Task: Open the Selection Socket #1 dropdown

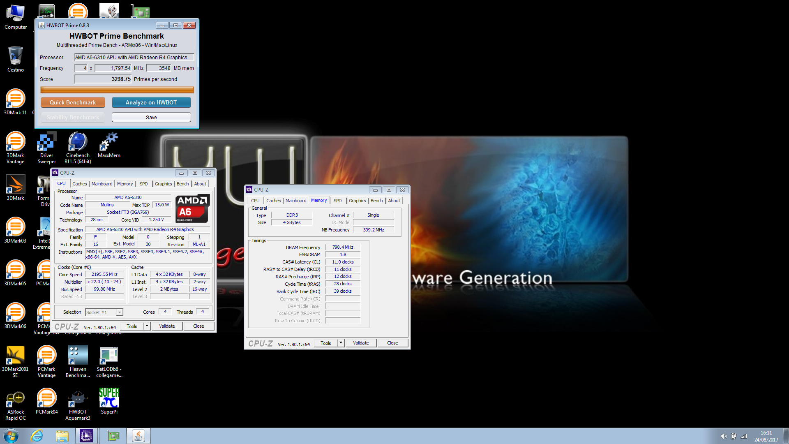Action: click(x=104, y=312)
